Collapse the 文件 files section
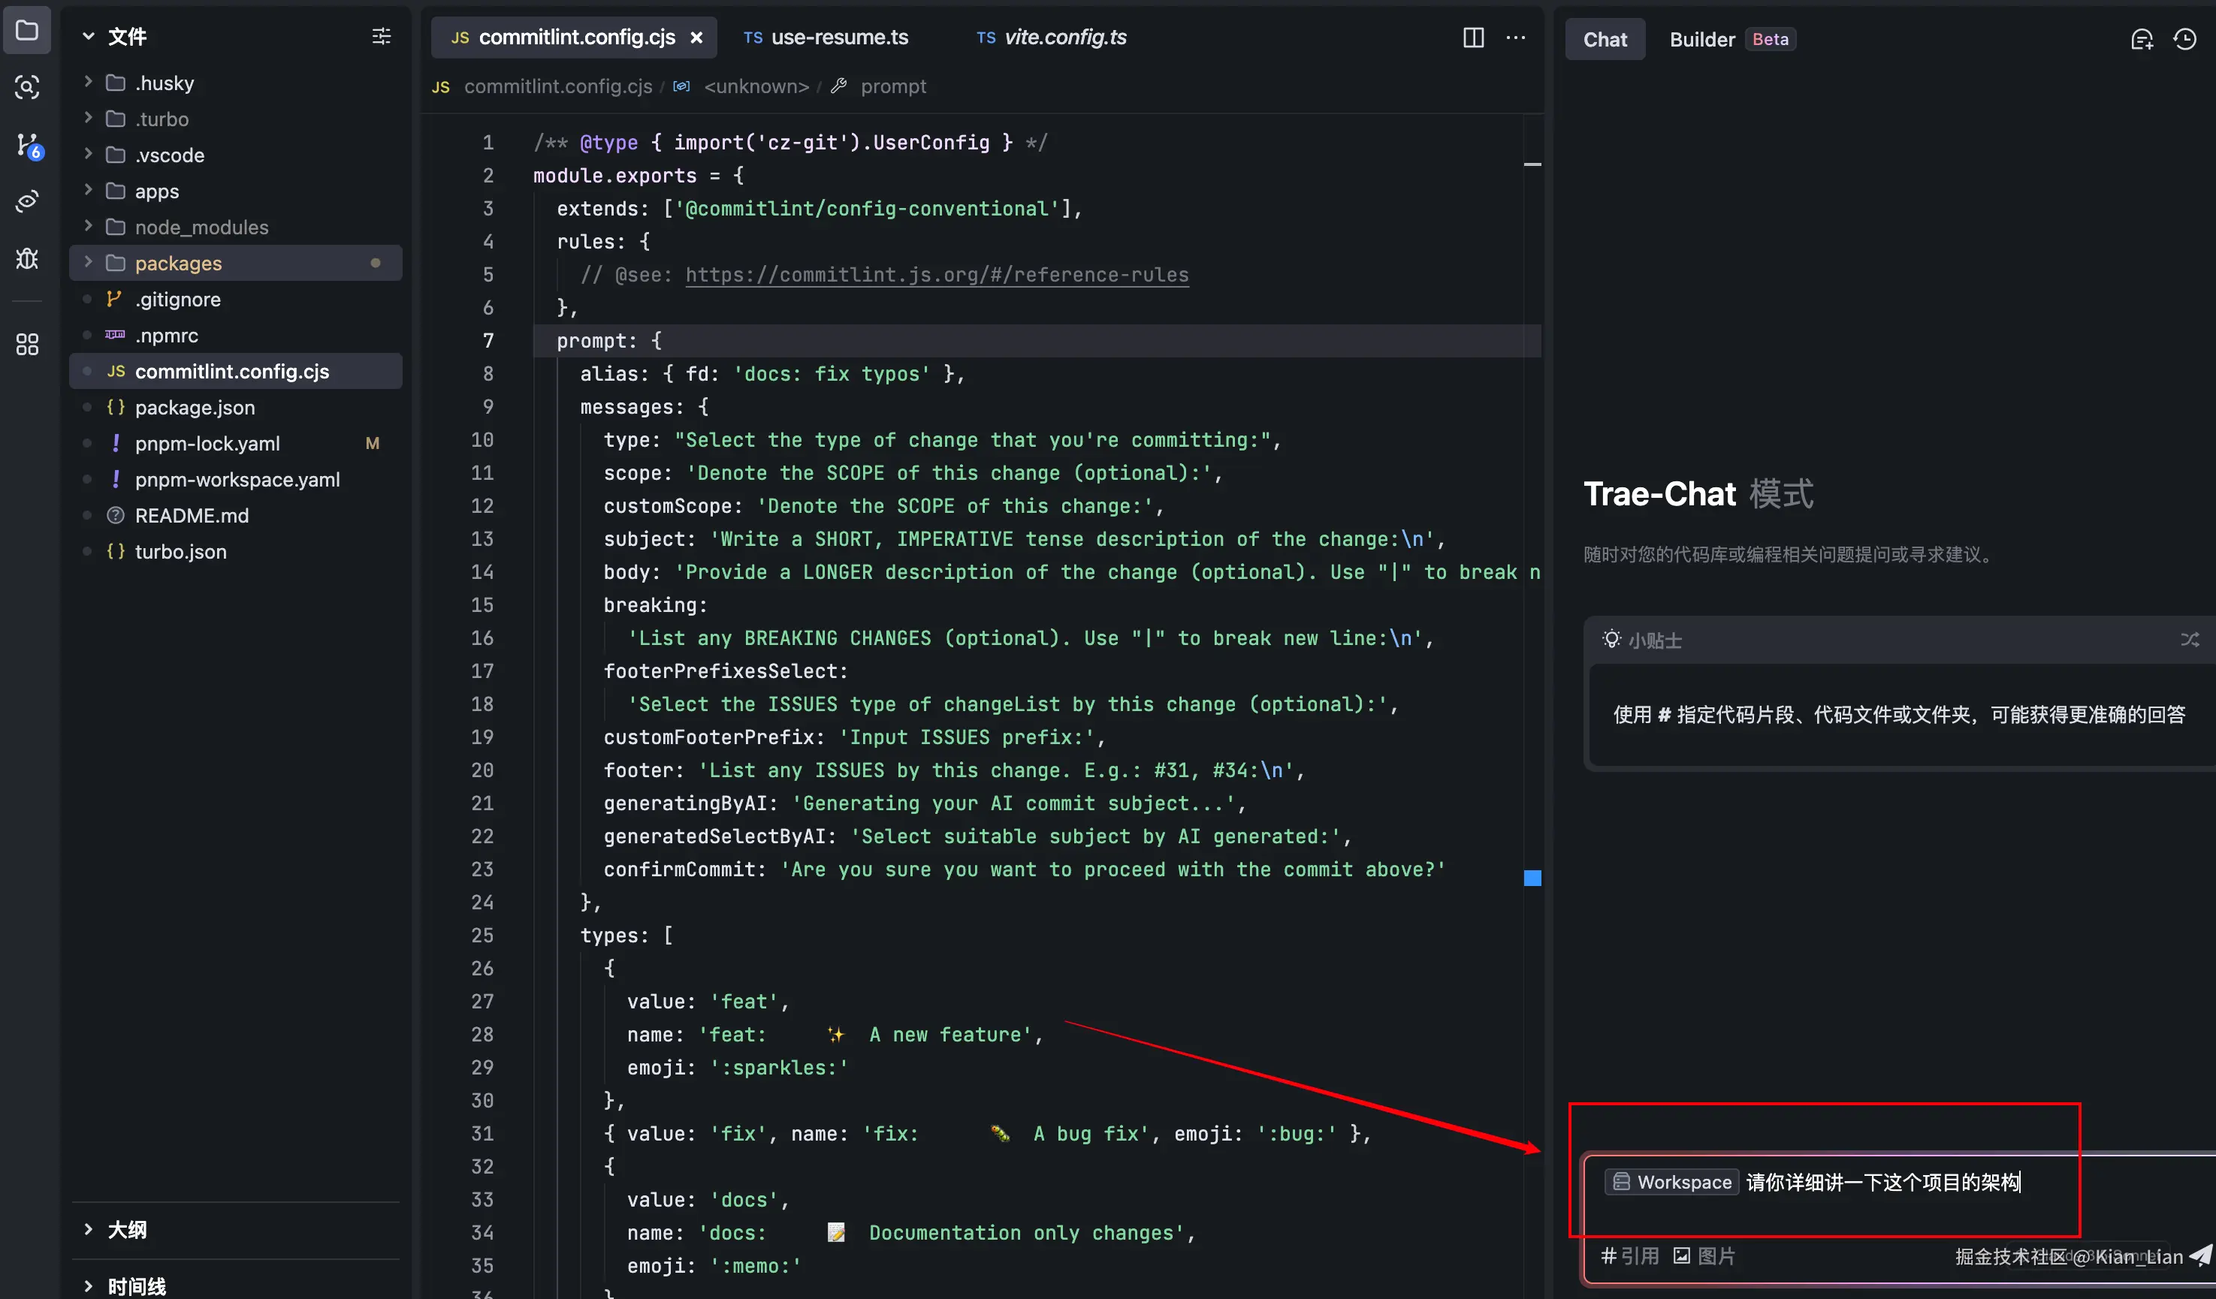Screen dimensions: 2216x1299 tap(88, 37)
